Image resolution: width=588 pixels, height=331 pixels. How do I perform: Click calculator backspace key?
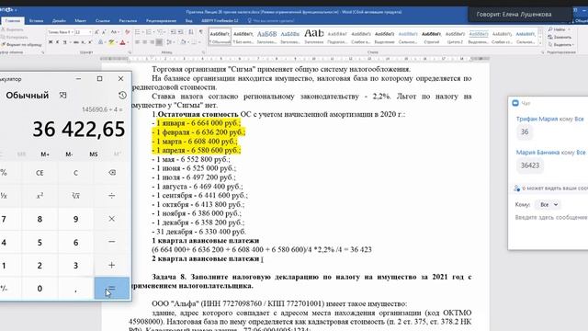coord(112,173)
